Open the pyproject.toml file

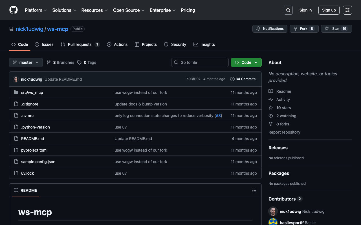point(34,150)
